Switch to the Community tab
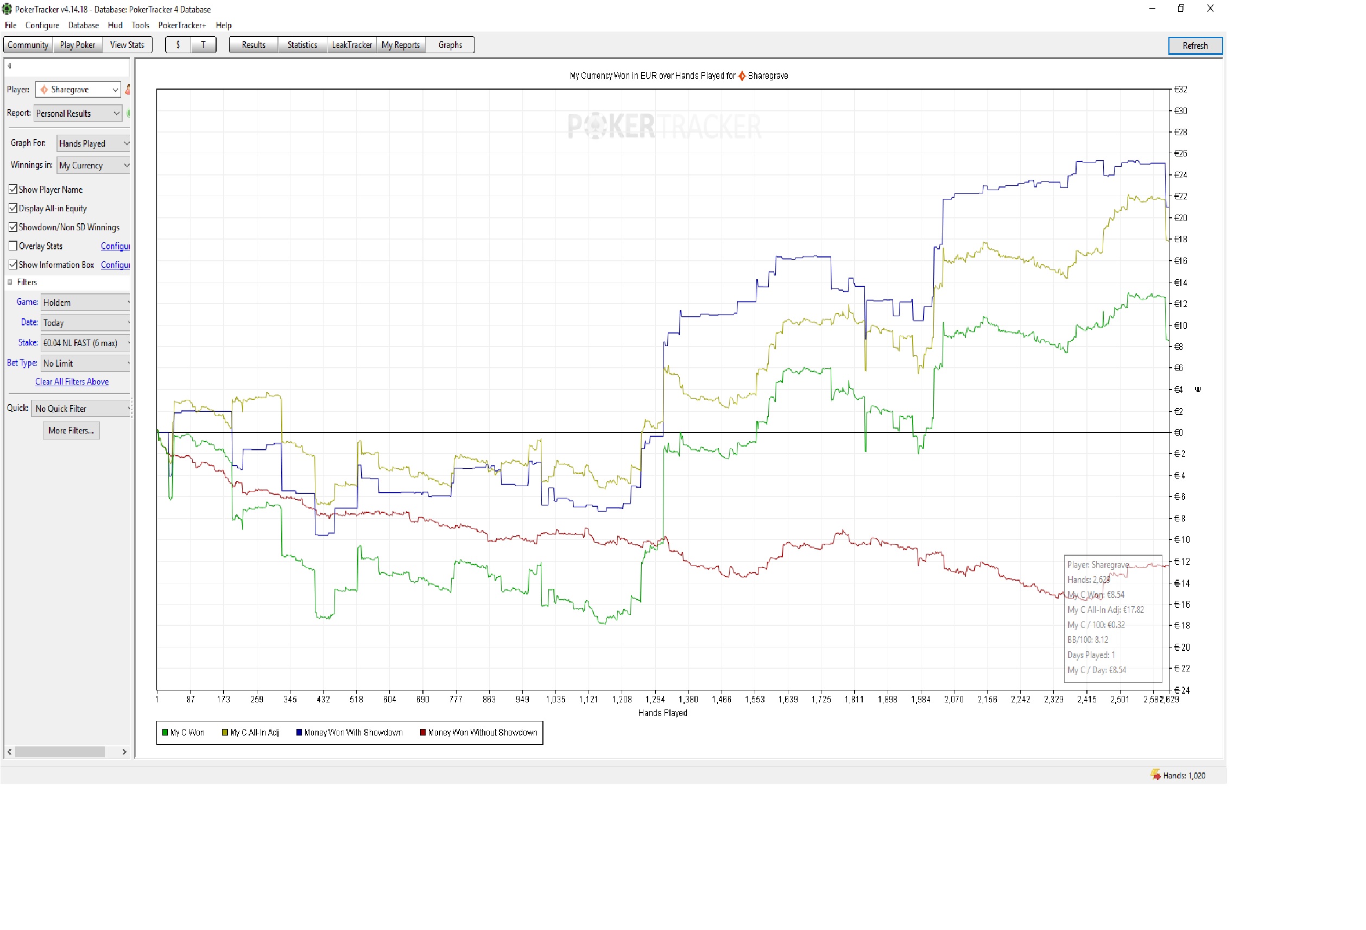Screen dimensions: 1366x930 point(28,45)
